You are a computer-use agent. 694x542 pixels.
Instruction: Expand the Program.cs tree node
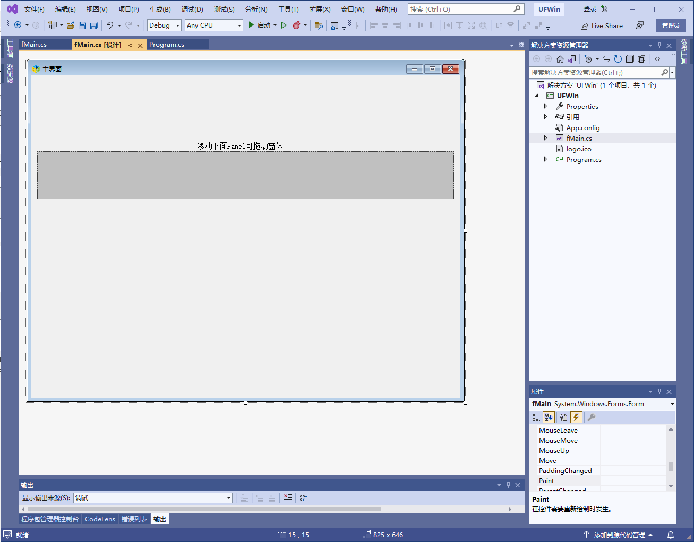(545, 159)
